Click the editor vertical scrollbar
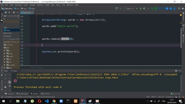The image size is (185, 104). [181, 38]
